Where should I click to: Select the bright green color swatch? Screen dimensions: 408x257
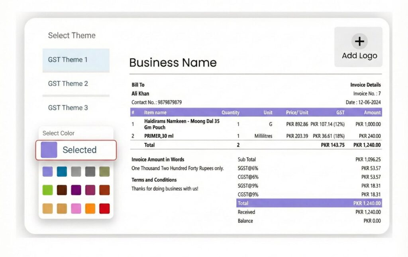tap(47, 190)
